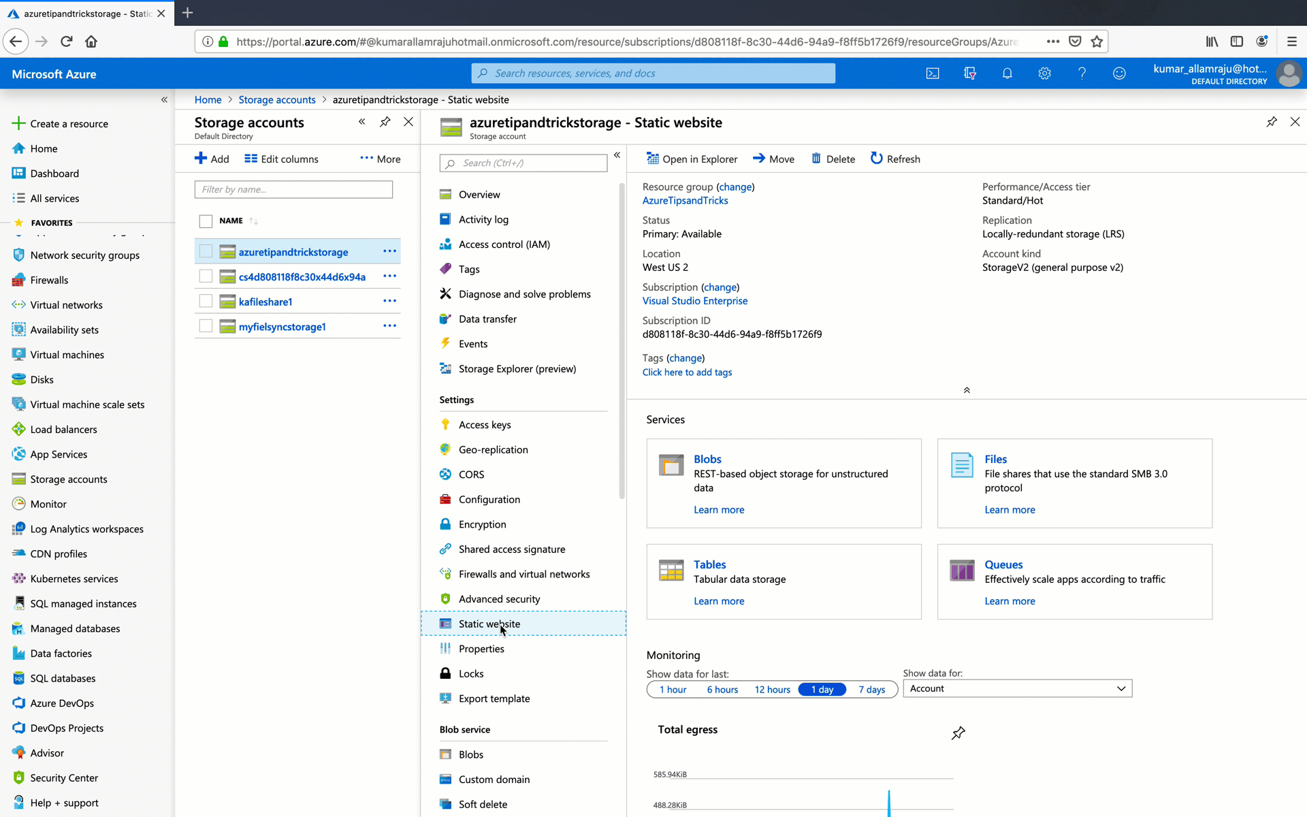Focus the Filter by name field
The height and width of the screenshot is (817, 1307).
click(293, 189)
